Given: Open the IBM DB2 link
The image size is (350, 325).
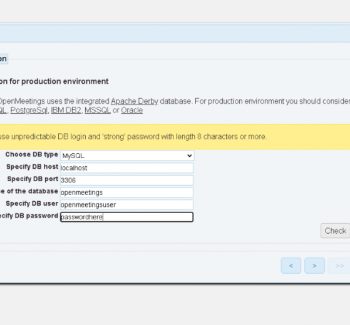Looking at the screenshot, I should coord(66,110).
